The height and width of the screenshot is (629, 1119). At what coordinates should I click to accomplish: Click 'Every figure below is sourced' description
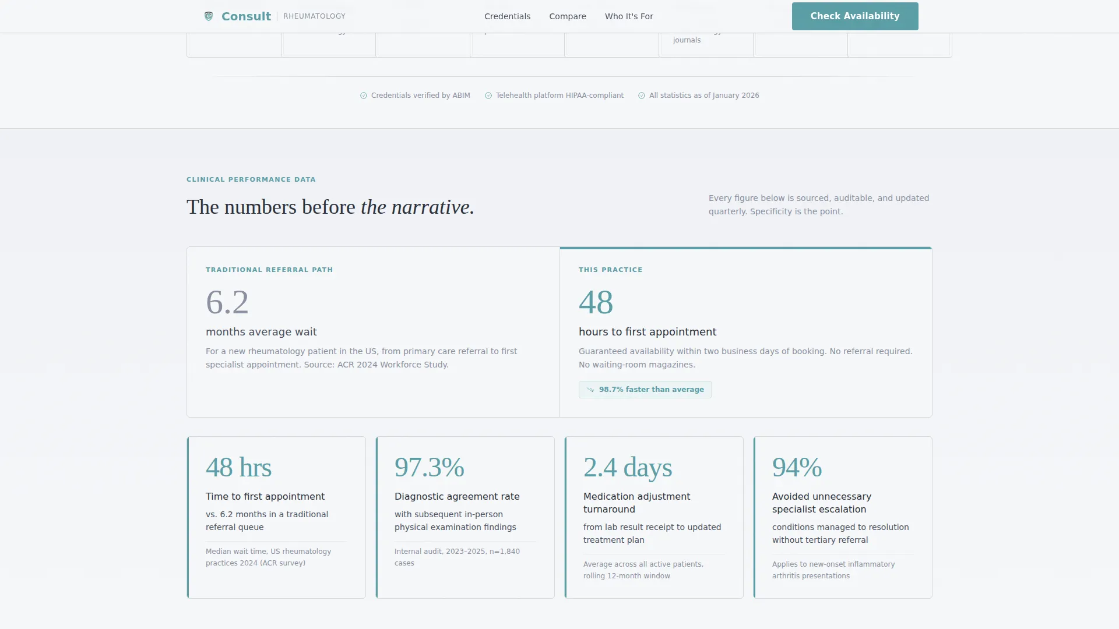click(x=819, y=204)
